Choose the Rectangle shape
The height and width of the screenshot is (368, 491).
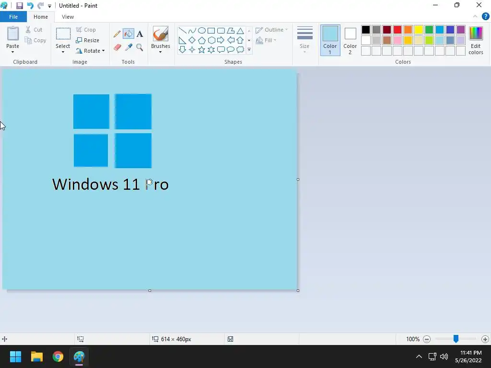pyautogui.click(x=211, y=31)
